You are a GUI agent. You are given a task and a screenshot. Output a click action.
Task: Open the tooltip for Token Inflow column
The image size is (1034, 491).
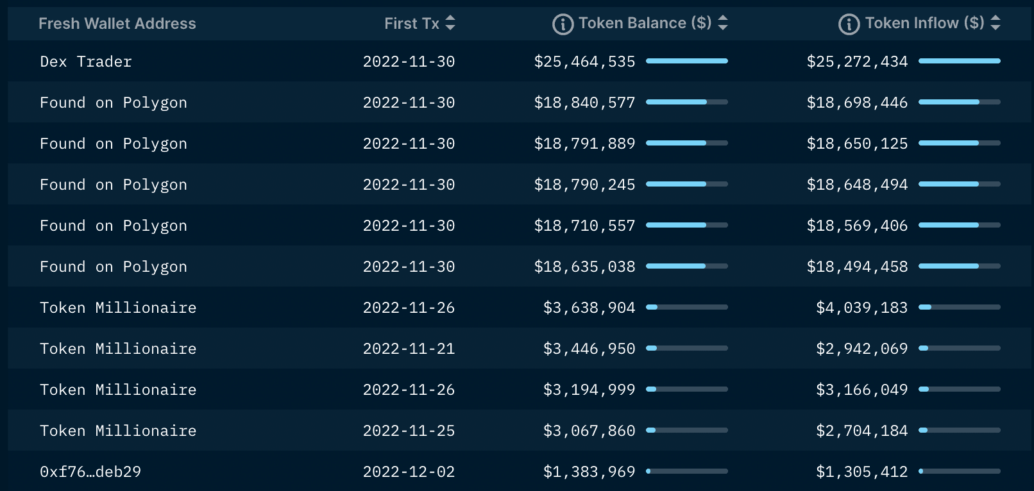851,23
